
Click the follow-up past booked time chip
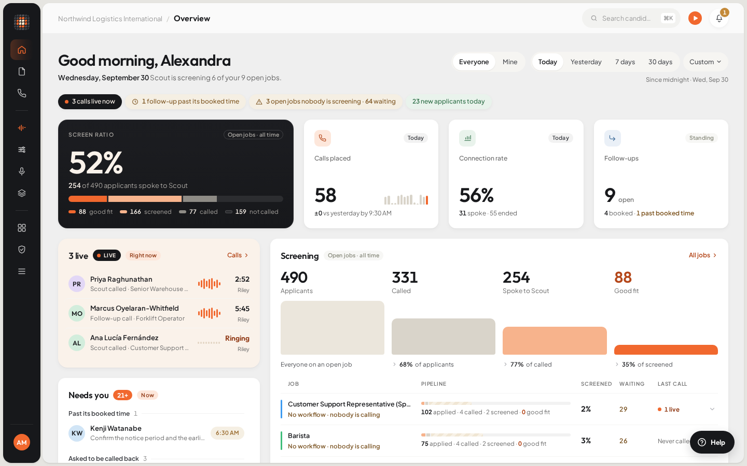pos(186,102)
